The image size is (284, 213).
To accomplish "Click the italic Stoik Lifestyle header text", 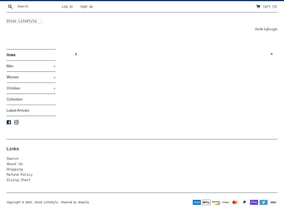I will [x=266, y=29].
